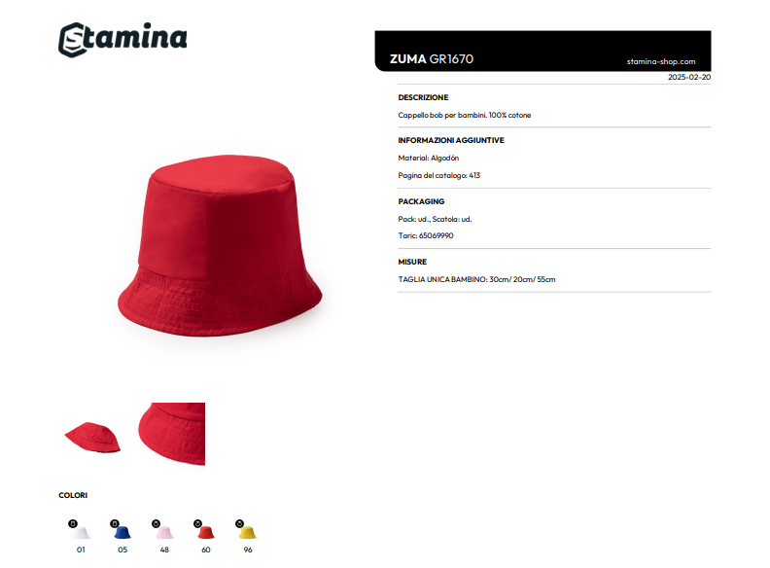Open the side-view hat thumbnail
The height and width of the screenshot is (568, 770).
click(x=92, y=437)
